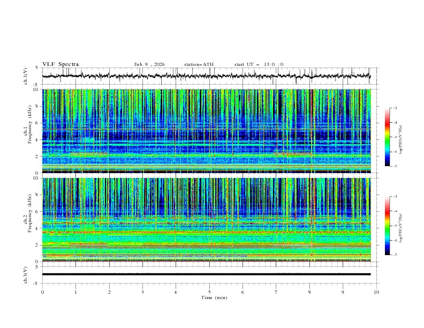
Task: Click the ch.1 colorbar "log(PSD)(V²/Hz)" label
Action: (400, 140)
